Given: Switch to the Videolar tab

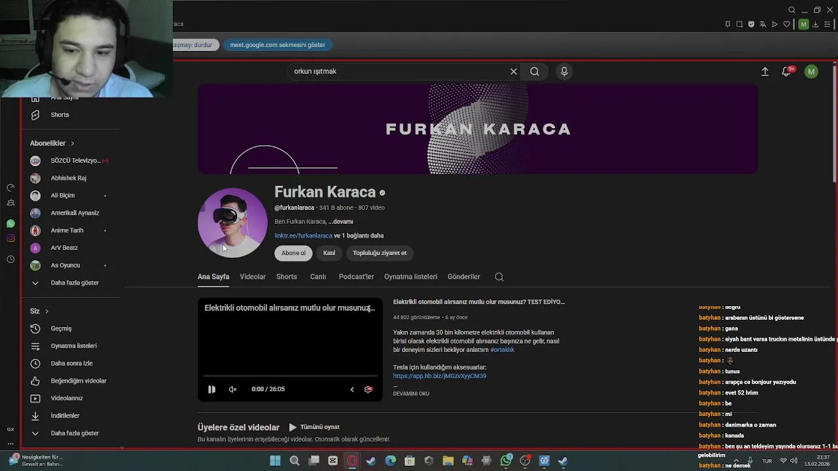Looking at the screenshot, I should 253,277.
